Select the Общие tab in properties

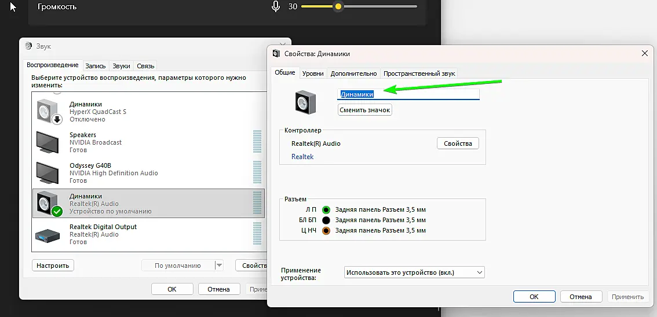point(285,73)
